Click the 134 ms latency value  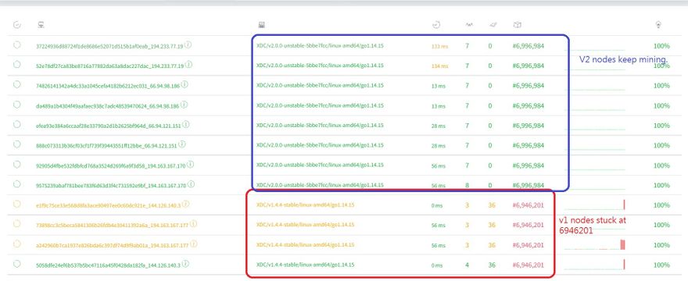point(439,66)
